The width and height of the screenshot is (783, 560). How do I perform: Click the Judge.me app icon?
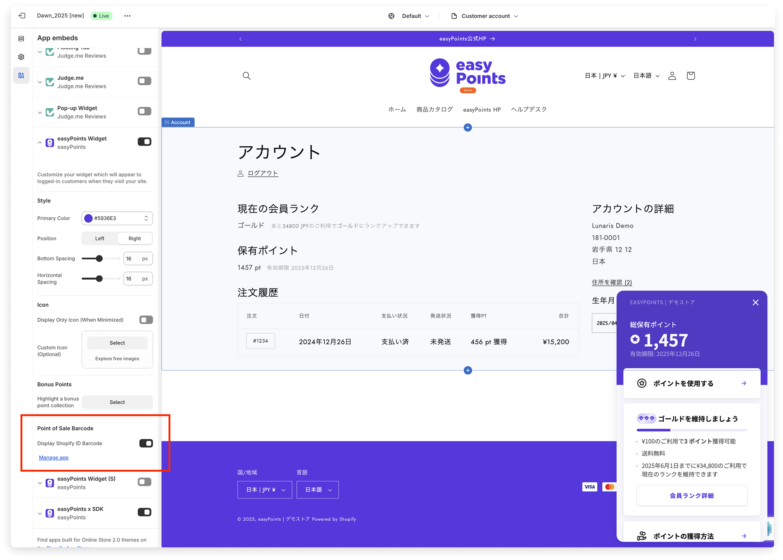(50, 82)
